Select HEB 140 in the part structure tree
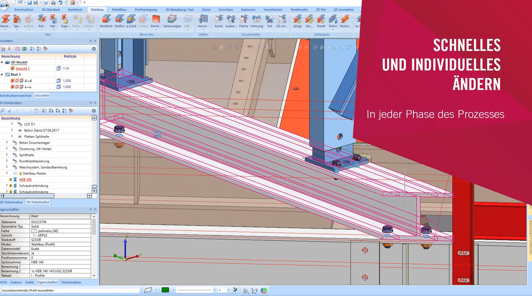The image size is (532, 296). click(x=25, y=179)
